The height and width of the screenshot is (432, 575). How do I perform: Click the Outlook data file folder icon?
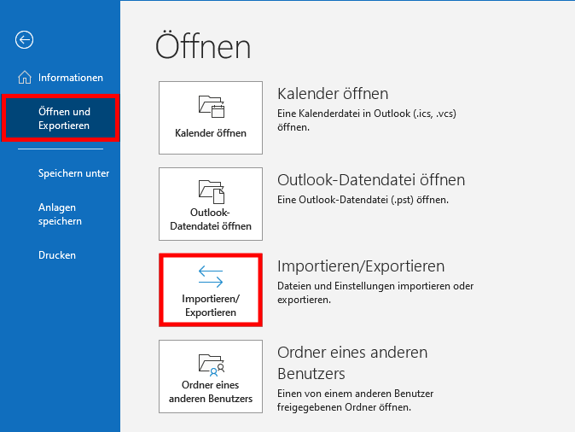pyautogui.click(x=210, y=190)
